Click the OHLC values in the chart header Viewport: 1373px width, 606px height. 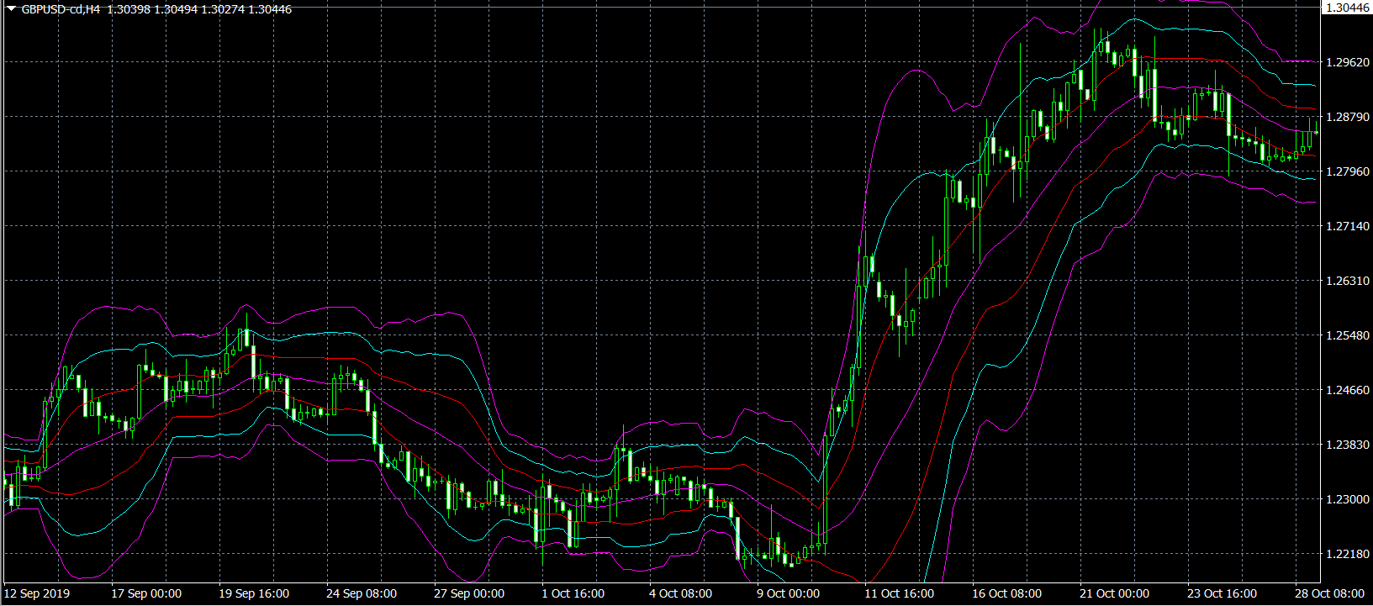click(200, 9)
